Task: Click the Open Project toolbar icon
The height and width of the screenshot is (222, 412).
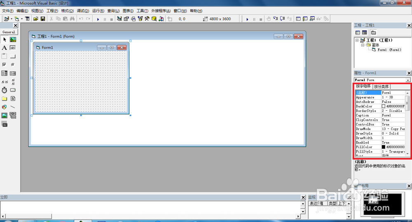Action: (36, 19)
